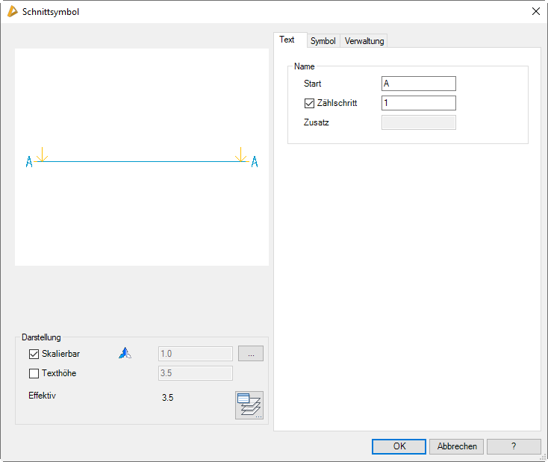
Task: Disable the Skalierbar checkbox
Action: tap(34, 354)
